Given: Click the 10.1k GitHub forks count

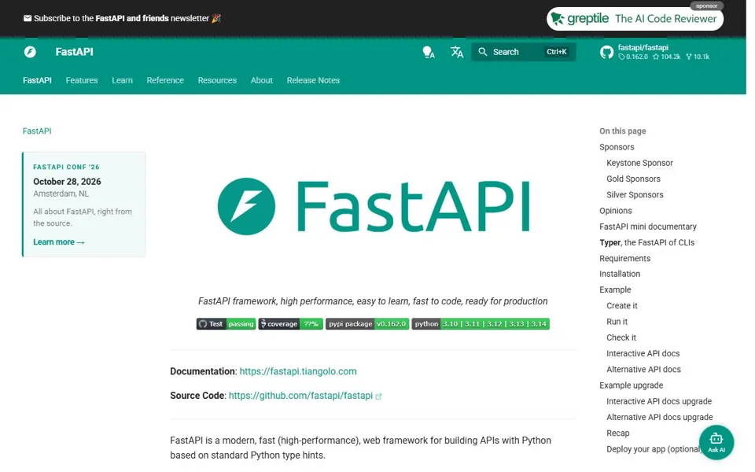Looking at the screenshot, I should (698, 57).
